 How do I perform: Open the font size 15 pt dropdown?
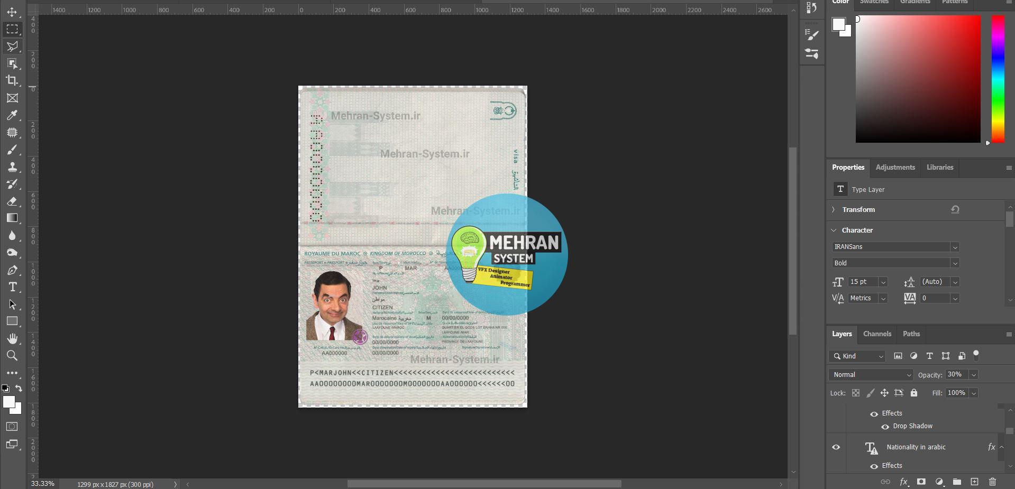pos(883,282)
